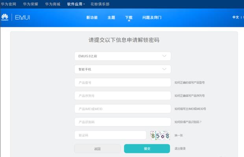Viewport: 244px width, 157px height.
Task: Open the 华为荣耀 top link
Action: click(x=31, y=4)
